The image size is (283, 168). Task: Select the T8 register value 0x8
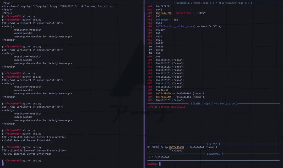[x=158, y=53]
